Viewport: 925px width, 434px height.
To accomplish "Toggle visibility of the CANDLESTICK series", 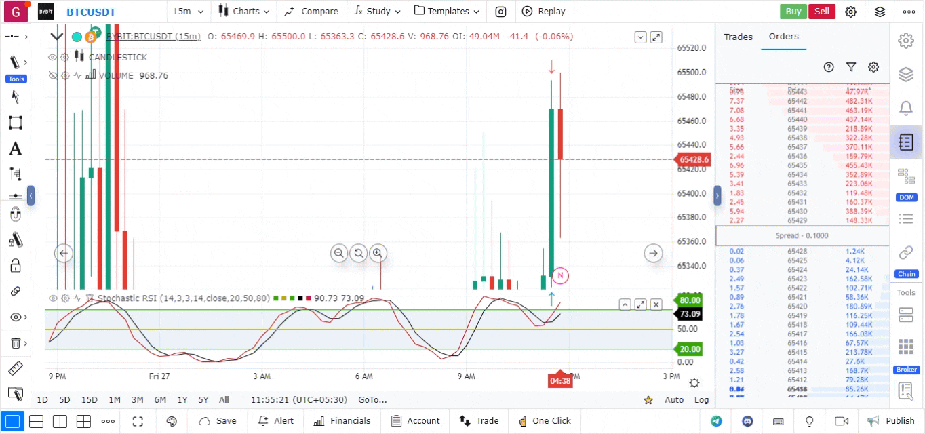I will (52, 57).
